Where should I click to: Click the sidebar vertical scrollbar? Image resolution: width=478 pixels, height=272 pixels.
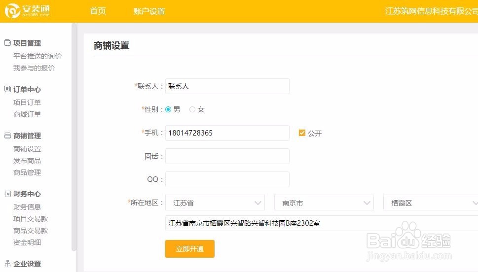point(74,137)
